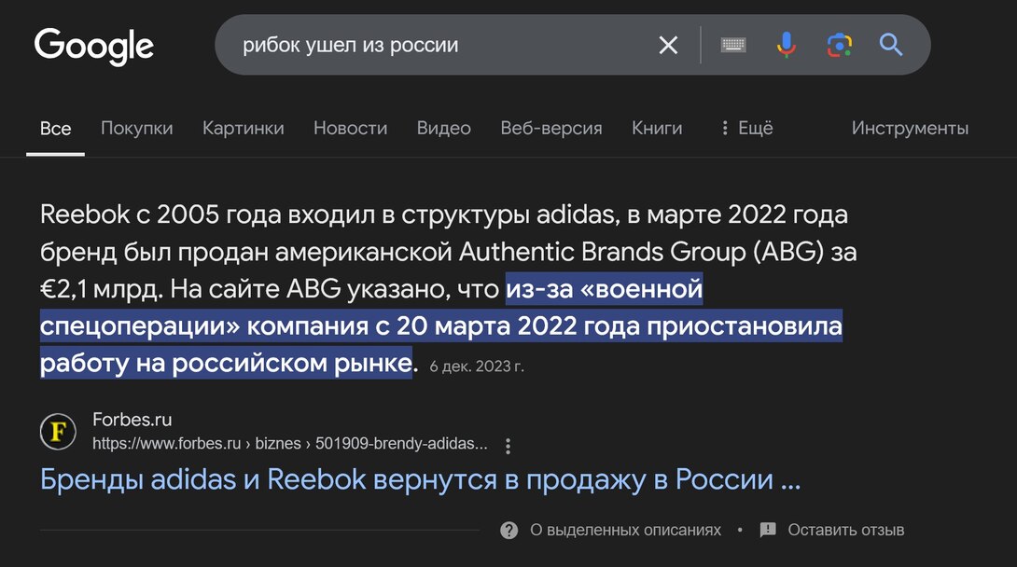Image resolution: width=1017 pixels, height=567 pixels.
Task: Open 'О выделенных описаниях' link
Action: point(625,530)
